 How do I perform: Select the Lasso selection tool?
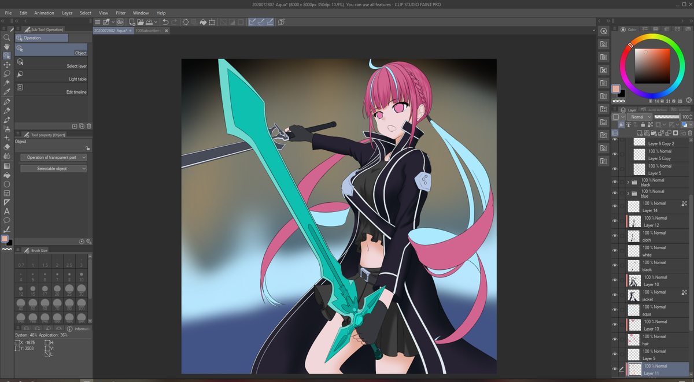point(7,73)
